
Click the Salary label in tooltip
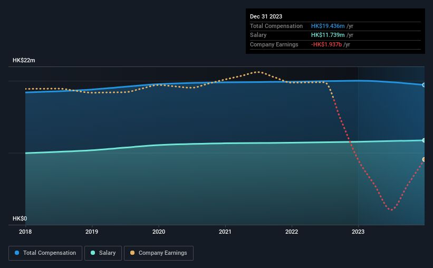pos(258,35)
